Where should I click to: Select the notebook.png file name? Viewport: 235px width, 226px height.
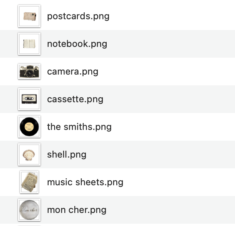point(77,44)
